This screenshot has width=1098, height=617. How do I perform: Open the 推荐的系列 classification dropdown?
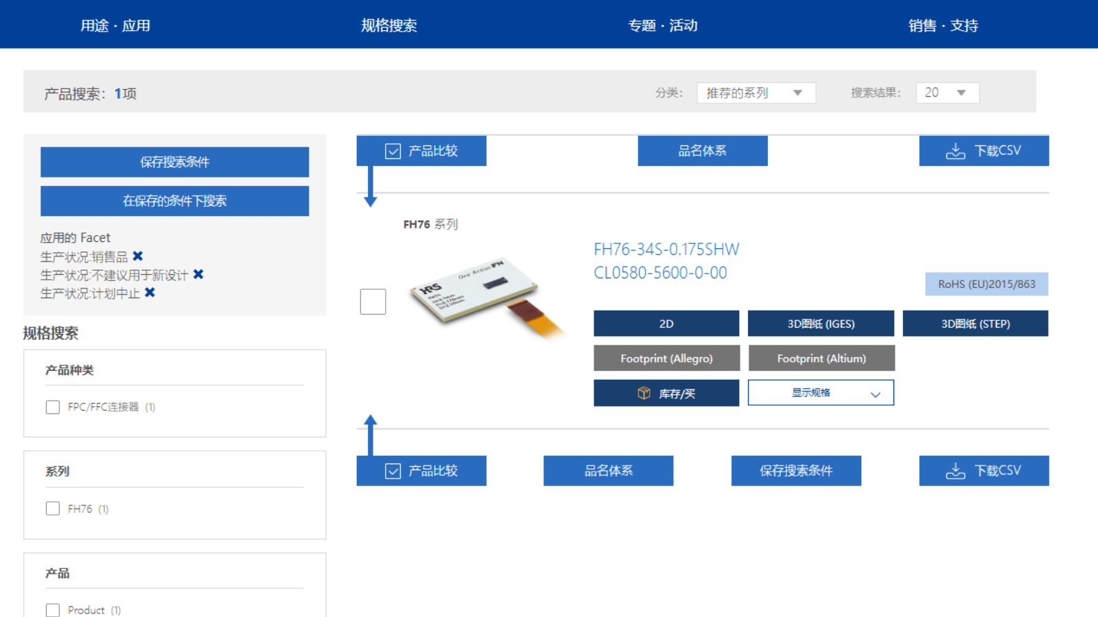pos(755,92)
